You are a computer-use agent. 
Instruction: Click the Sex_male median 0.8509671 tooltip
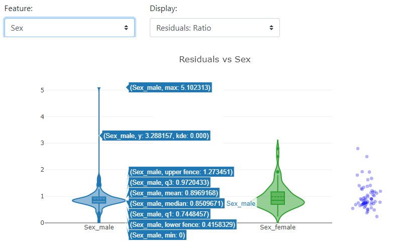pyautogui.click(x=176, y=204)
